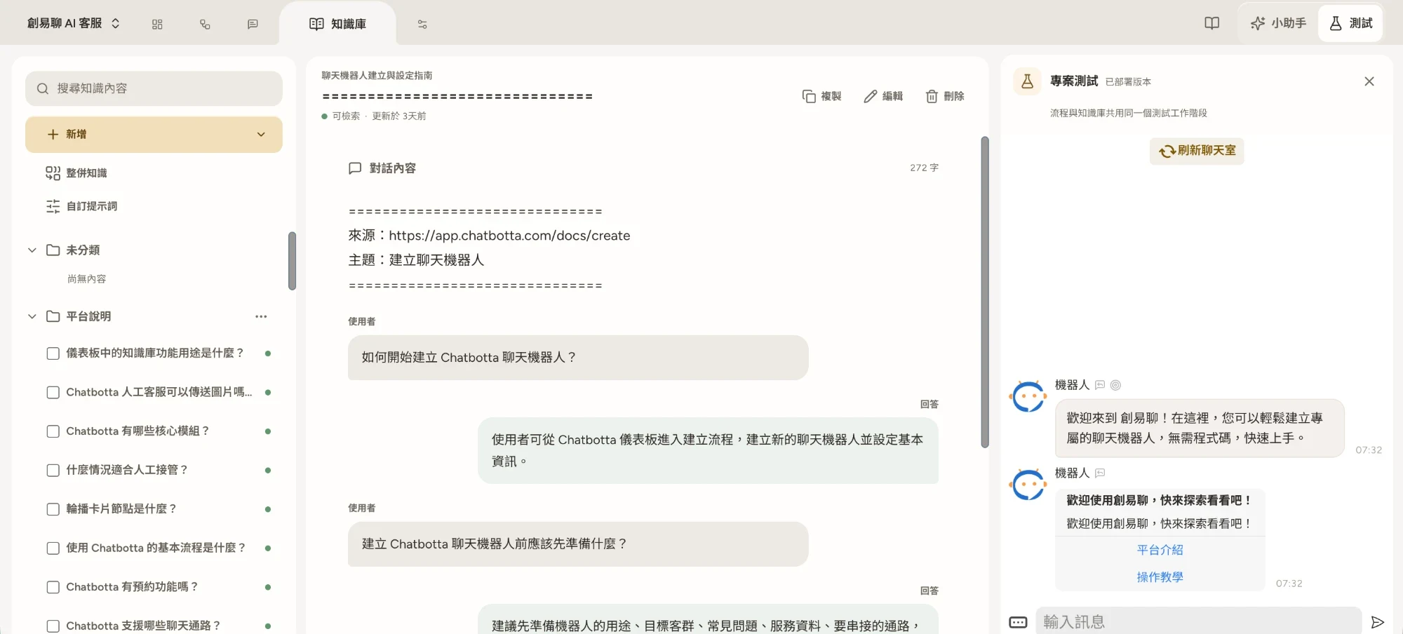The height and width of the screenshot is (634, 1403).
Task: Open the dashboard grid icon tab
Action: [x=157, y=24]
